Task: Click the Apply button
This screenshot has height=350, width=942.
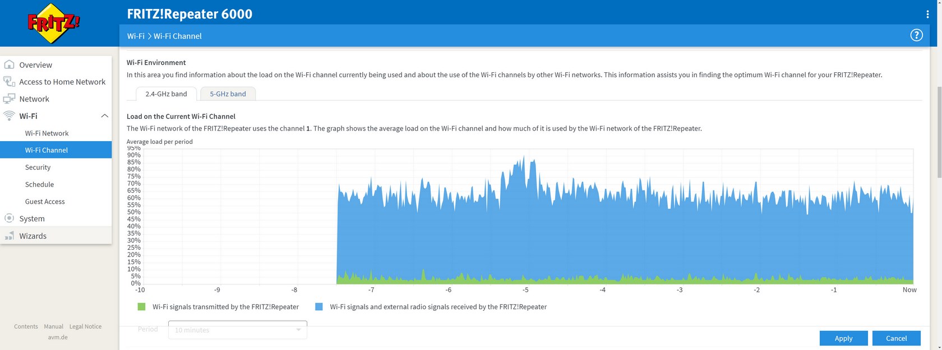Action: click(843, 338)
